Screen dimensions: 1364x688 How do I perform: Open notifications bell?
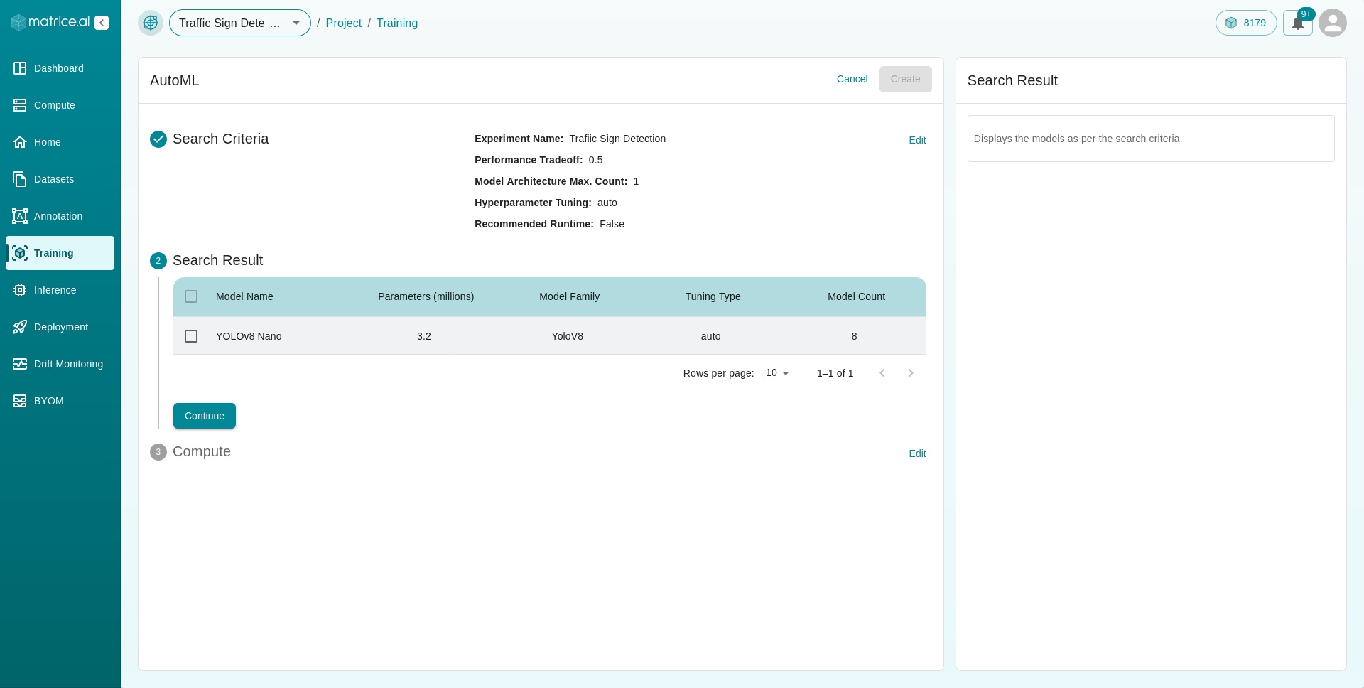coord(1298,23)
